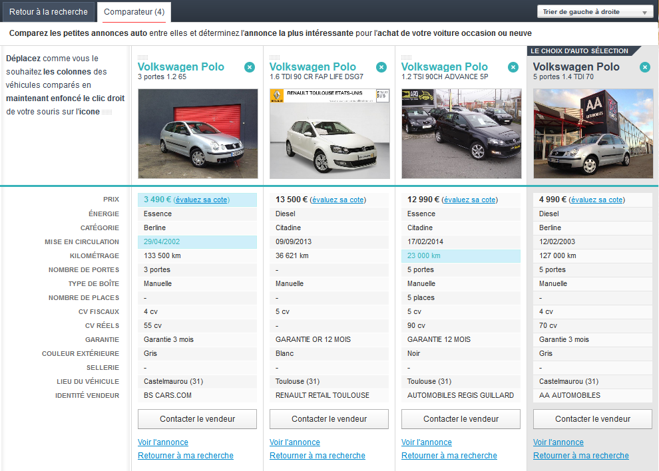Select the GARANTIE OR 12 MOIS cell
Screen dimensions: 659x471
click(x=329, y=339)
